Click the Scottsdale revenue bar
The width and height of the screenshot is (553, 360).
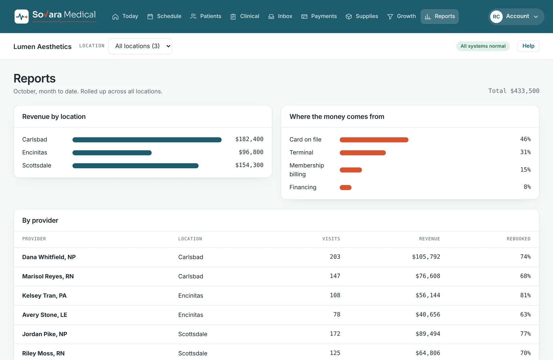[135, 166]
